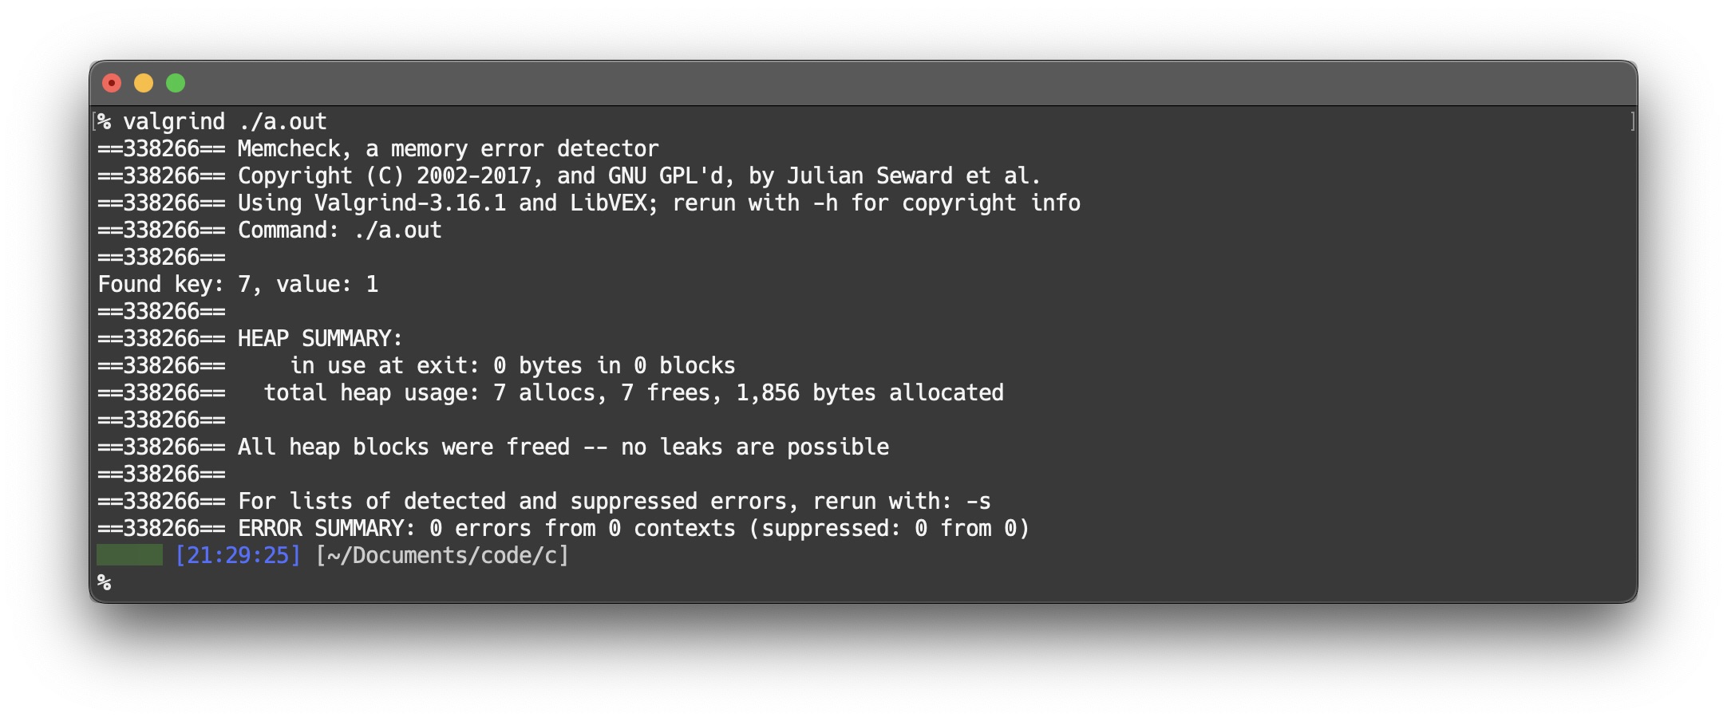Click the 'Valgrind-3.16.1' version text

click(410, 203)
